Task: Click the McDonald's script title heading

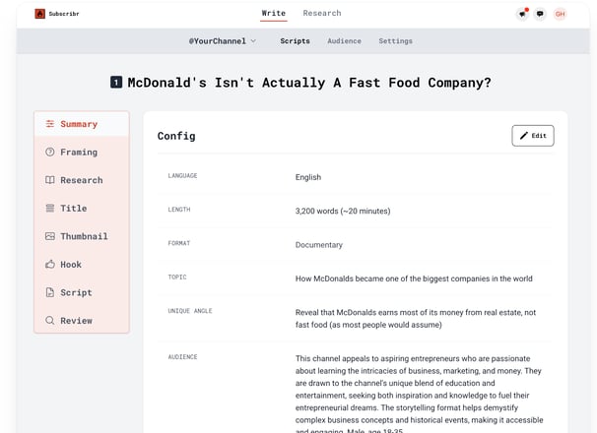Action: coord(309,83)
